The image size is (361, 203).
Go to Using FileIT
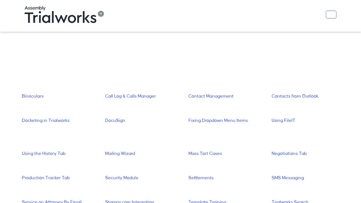coord(283,120)
